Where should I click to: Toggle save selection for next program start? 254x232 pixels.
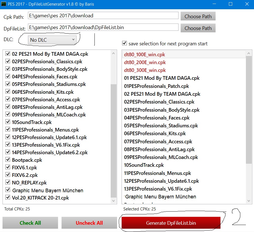point(124,43)
